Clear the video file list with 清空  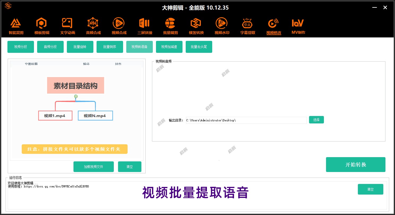point(130,167)
